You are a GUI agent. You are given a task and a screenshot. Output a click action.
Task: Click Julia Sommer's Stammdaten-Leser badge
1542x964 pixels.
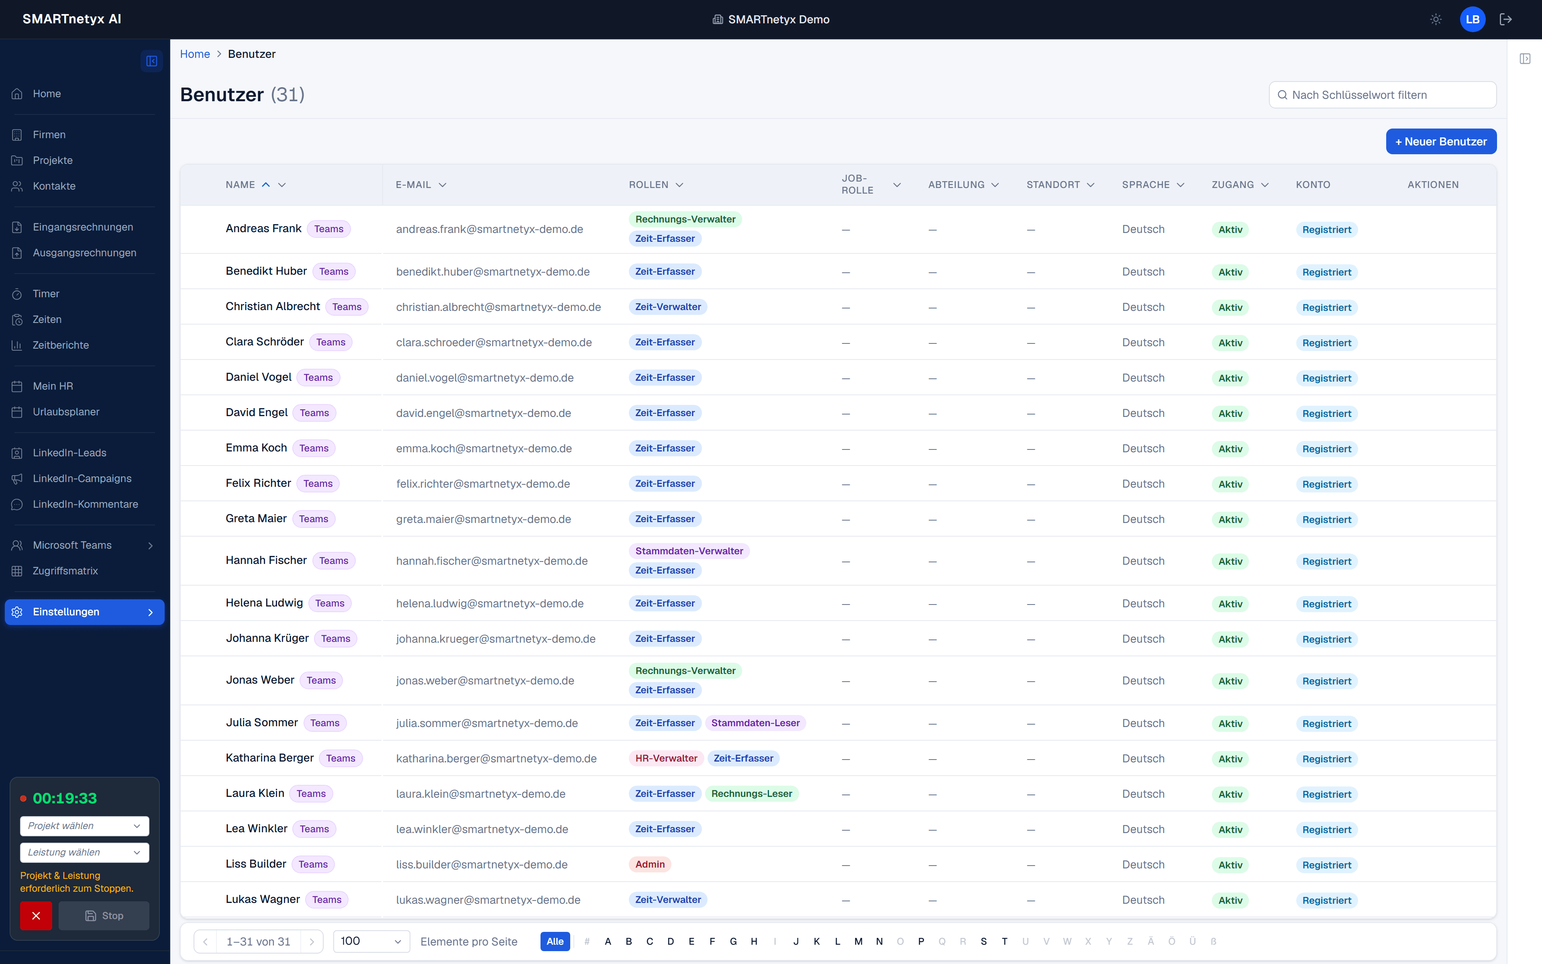coord(755,723)
